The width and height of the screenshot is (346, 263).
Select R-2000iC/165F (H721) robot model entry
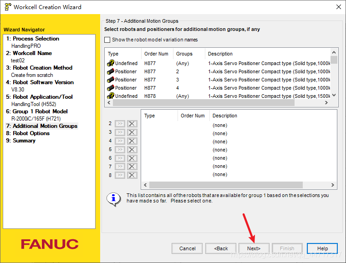coord(36,119)
